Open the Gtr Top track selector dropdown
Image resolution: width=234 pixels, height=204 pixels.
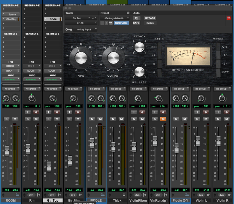78,18
